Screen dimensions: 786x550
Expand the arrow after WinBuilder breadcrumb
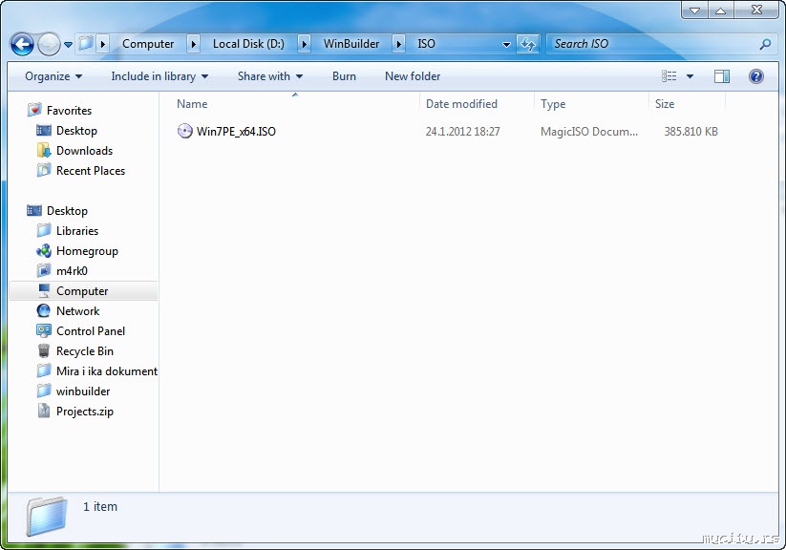click(399, 44)
